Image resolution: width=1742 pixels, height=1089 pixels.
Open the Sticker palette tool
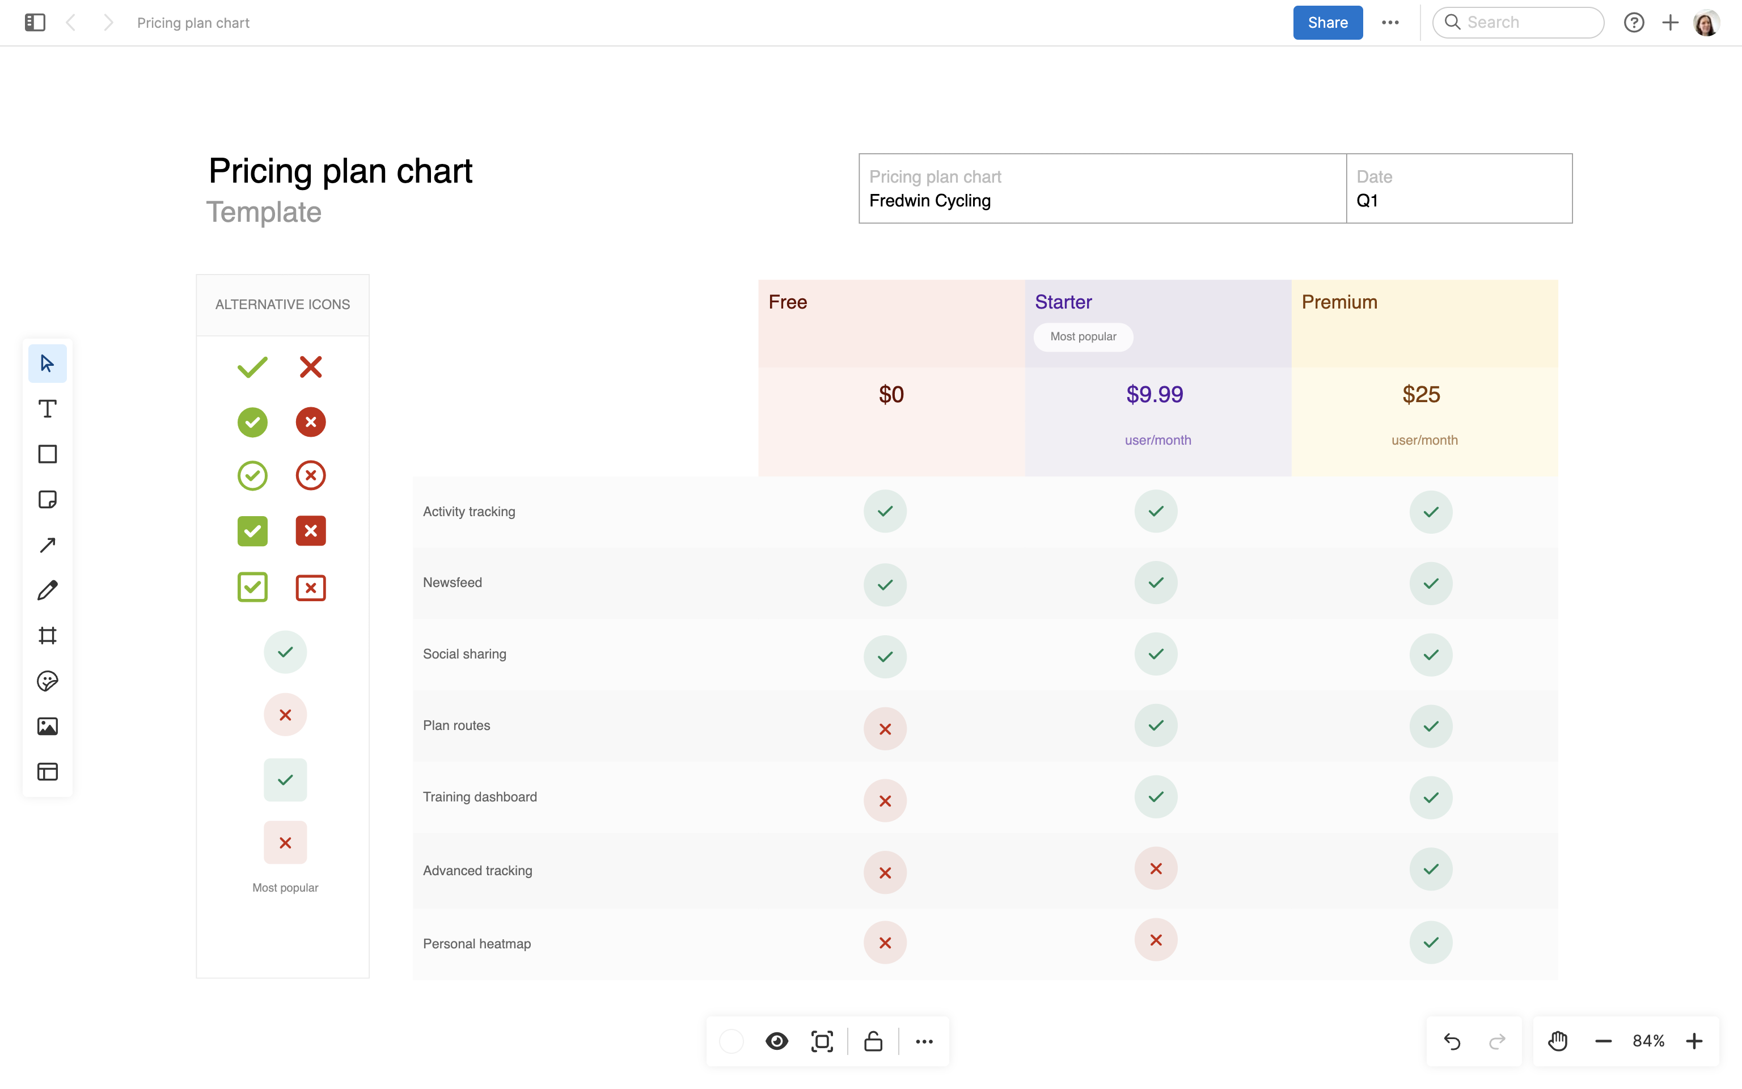tap(48, 681)
